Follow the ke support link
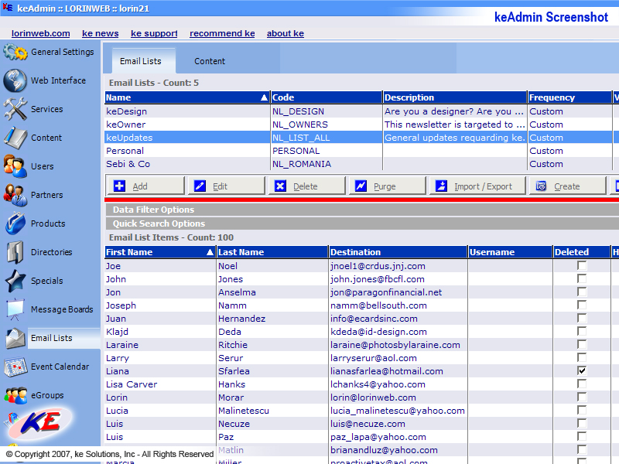This screenshot has width=619, height=464. tap(154, 33)
